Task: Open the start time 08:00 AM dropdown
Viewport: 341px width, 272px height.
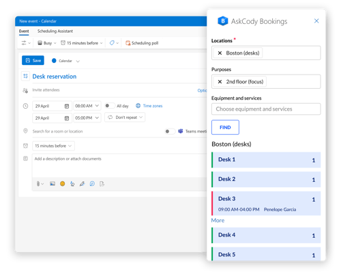Action: [87, 106]
